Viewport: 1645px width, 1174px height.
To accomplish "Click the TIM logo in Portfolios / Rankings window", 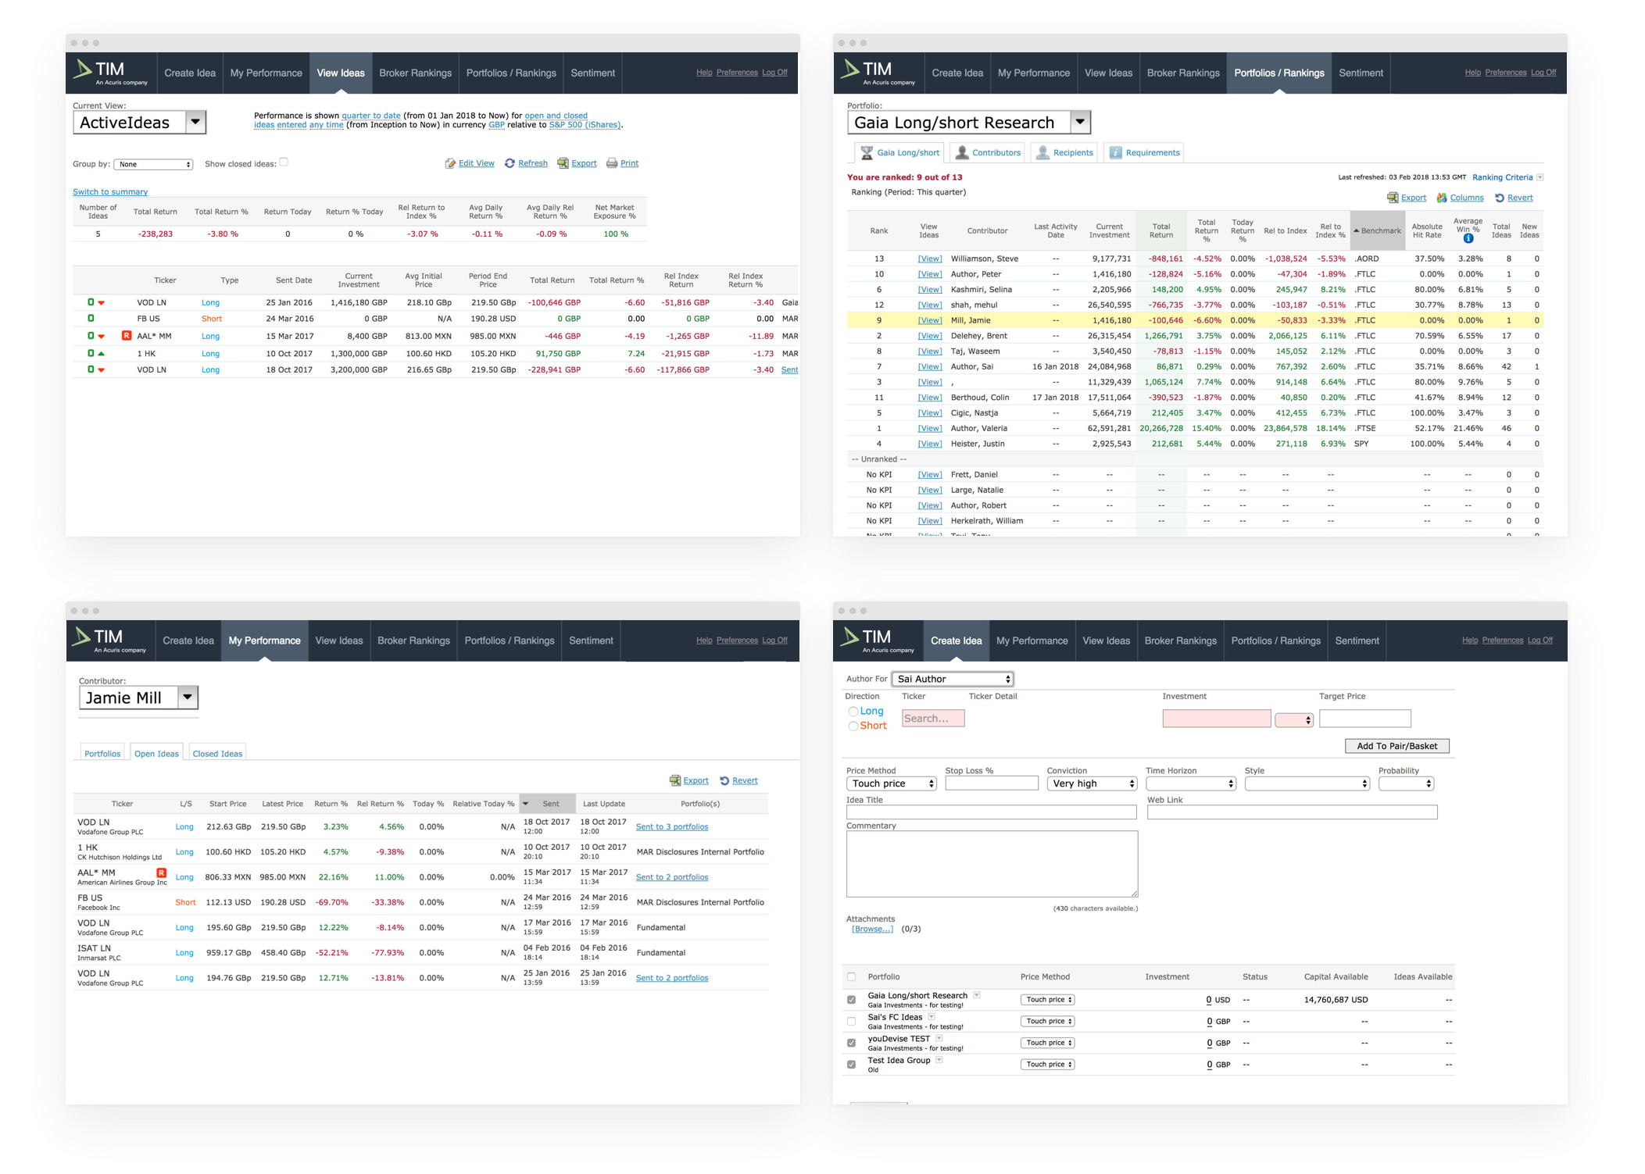I will coord(878,73).
